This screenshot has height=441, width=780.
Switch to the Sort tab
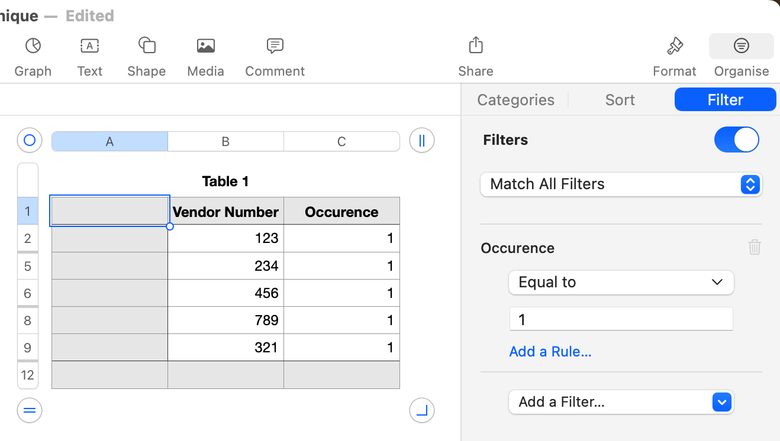click(x=620, y=100)
